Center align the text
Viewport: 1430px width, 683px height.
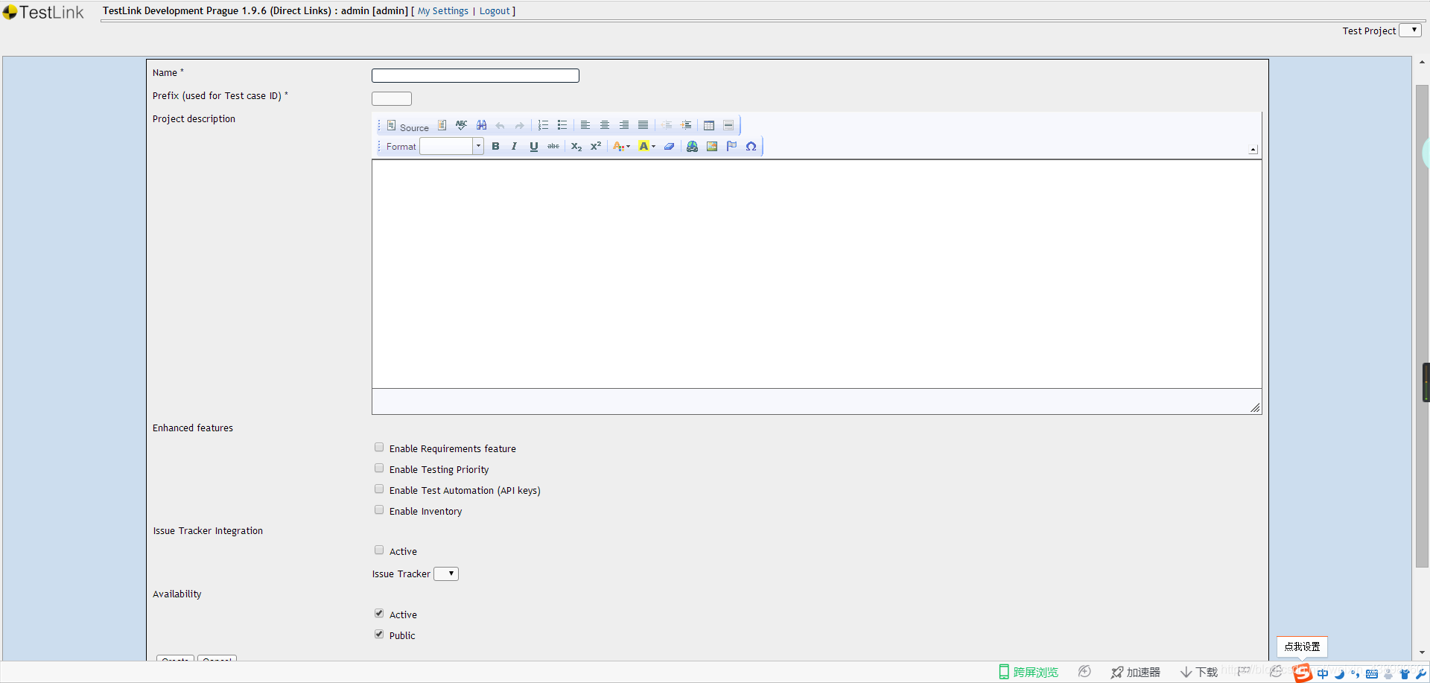click(x=605, y=125)
